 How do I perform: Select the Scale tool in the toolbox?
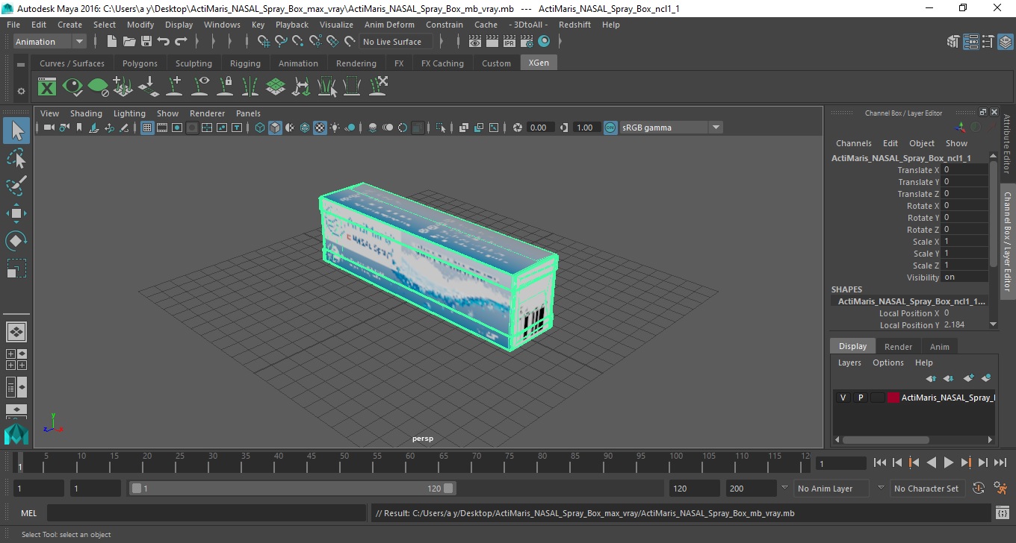[x=16, y=269]
